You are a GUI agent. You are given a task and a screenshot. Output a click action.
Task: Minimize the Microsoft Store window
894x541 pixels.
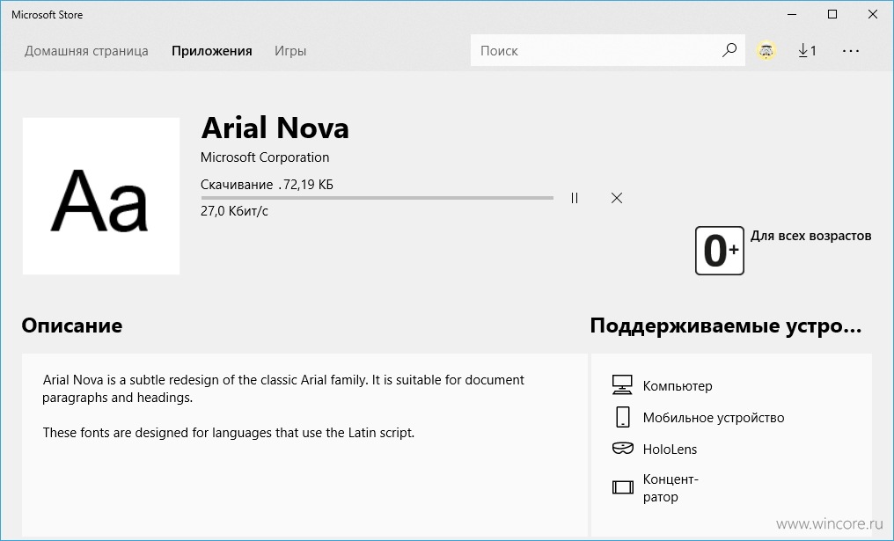(792, 14)
